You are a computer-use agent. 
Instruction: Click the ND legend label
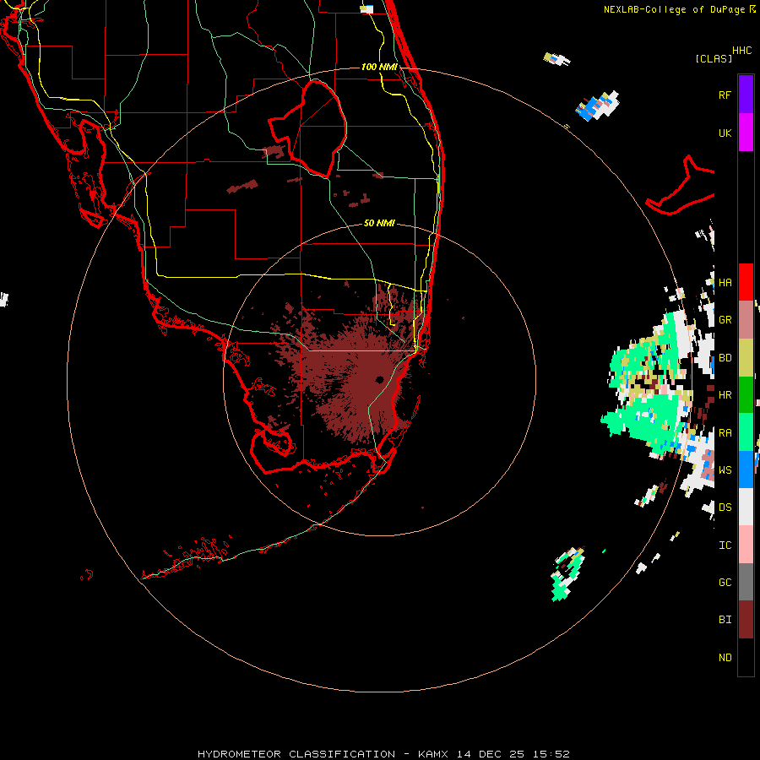point(725,657)
